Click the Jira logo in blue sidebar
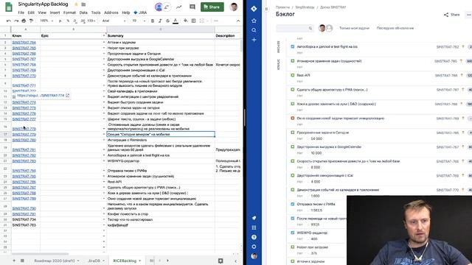Image resolution: width=472 pixels, height=265 pixels. pos(254,9)
